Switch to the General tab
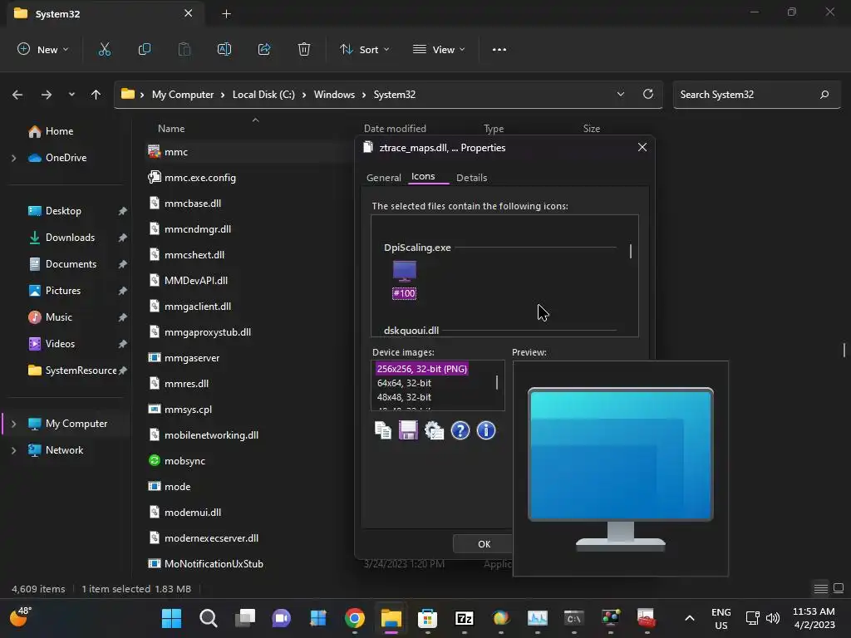Image resolution: width=851 pixels, height=638 pixels. coord(384,178)
